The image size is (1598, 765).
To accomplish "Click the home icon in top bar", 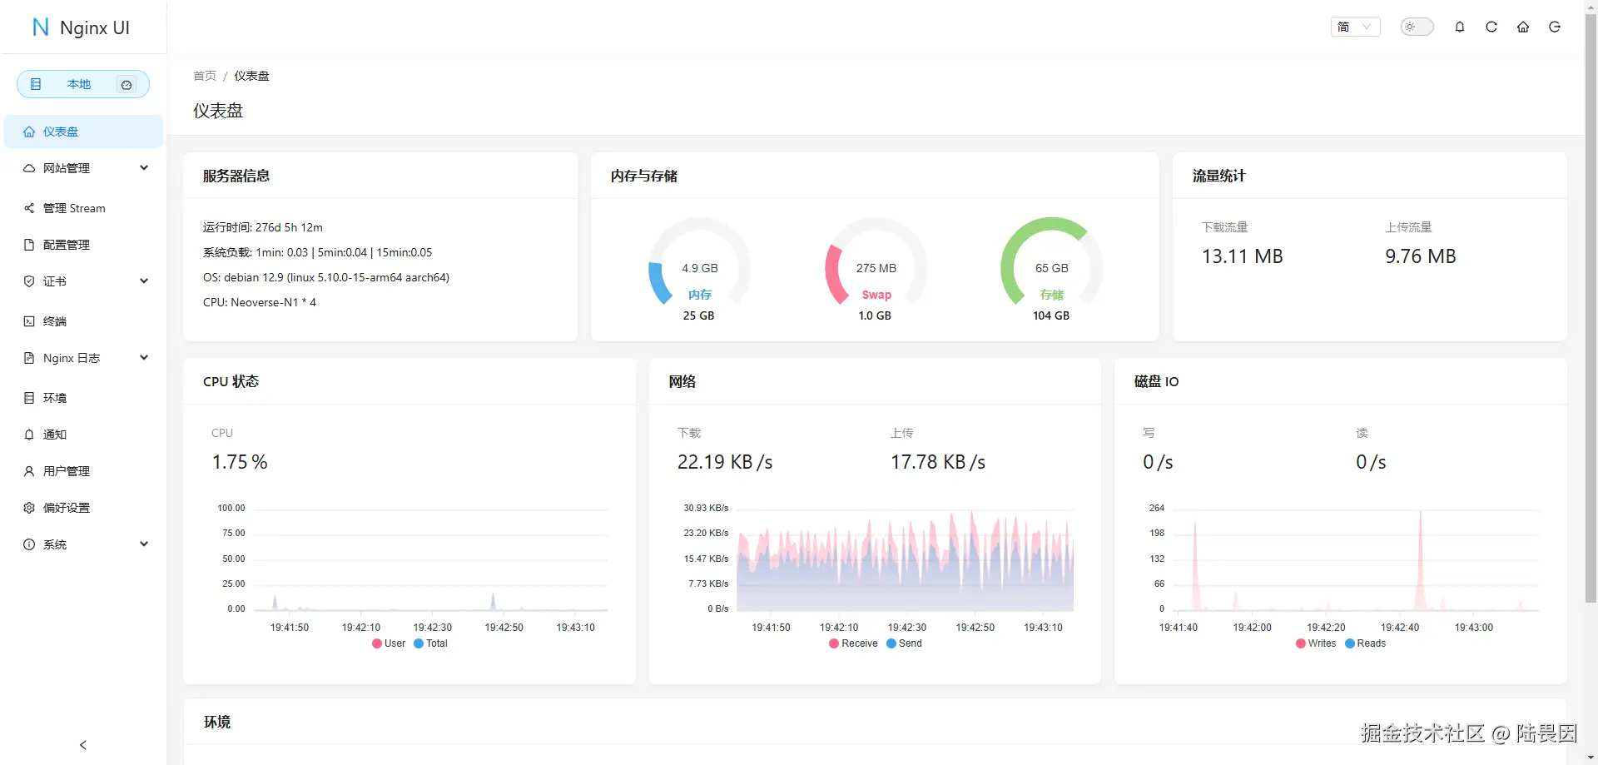I will click(1523, 27).
